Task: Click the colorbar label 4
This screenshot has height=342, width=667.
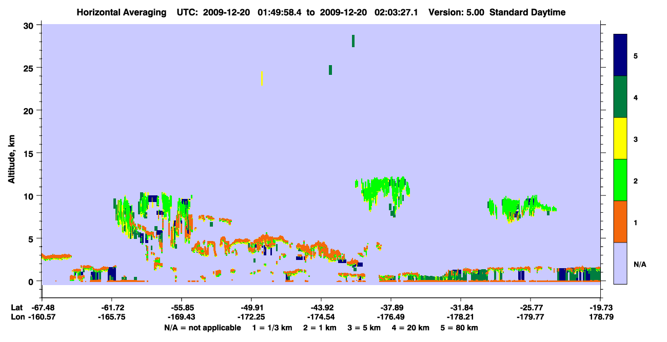Action: 636,97
